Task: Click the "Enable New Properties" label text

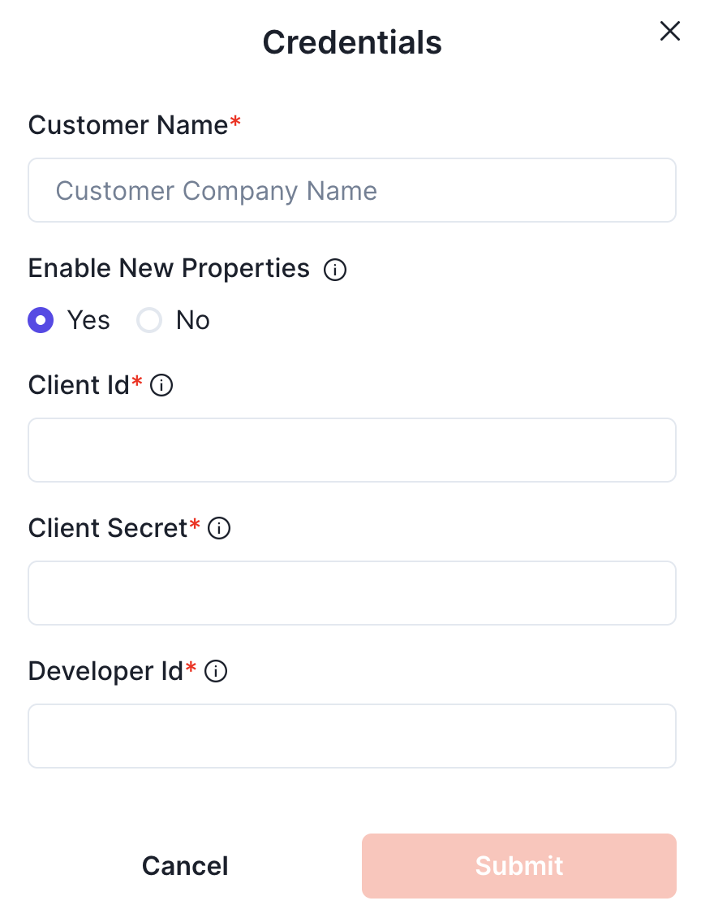Action: [169, 269]
